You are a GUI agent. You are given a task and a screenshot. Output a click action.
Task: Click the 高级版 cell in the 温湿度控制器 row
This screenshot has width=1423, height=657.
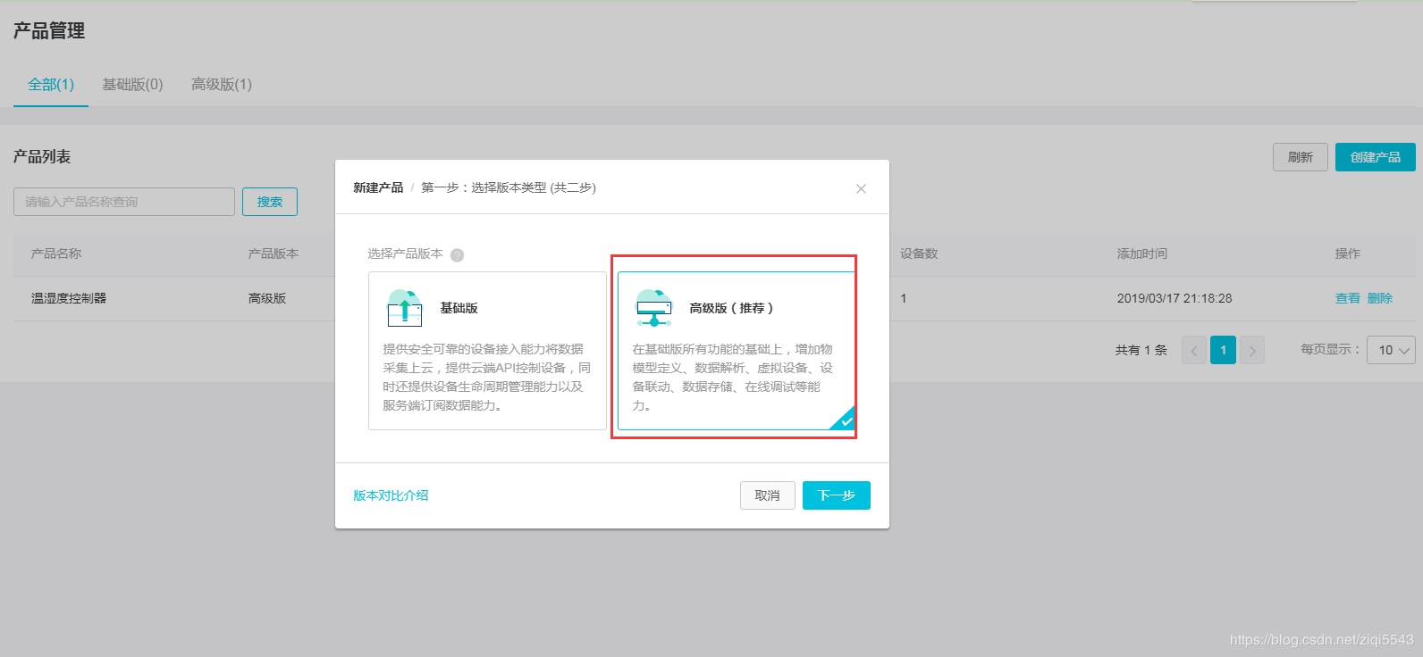click(x=267, y=298)
